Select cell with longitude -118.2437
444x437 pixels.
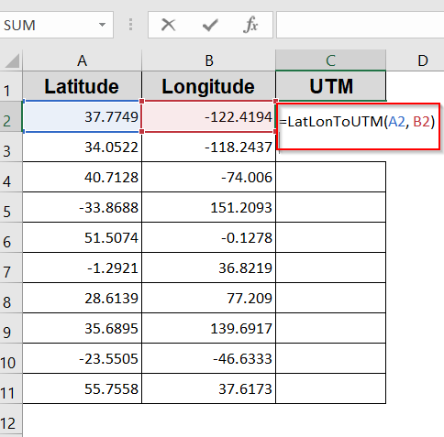click(209, 147)
